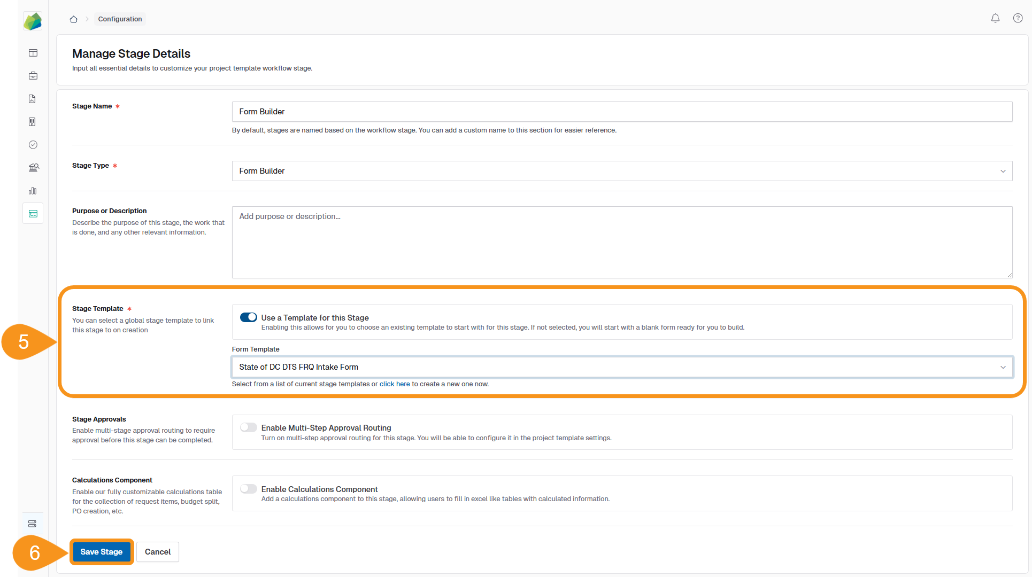
Task: Select the checkmark approvals icon in sidebar
Action: tap(33, 144)
